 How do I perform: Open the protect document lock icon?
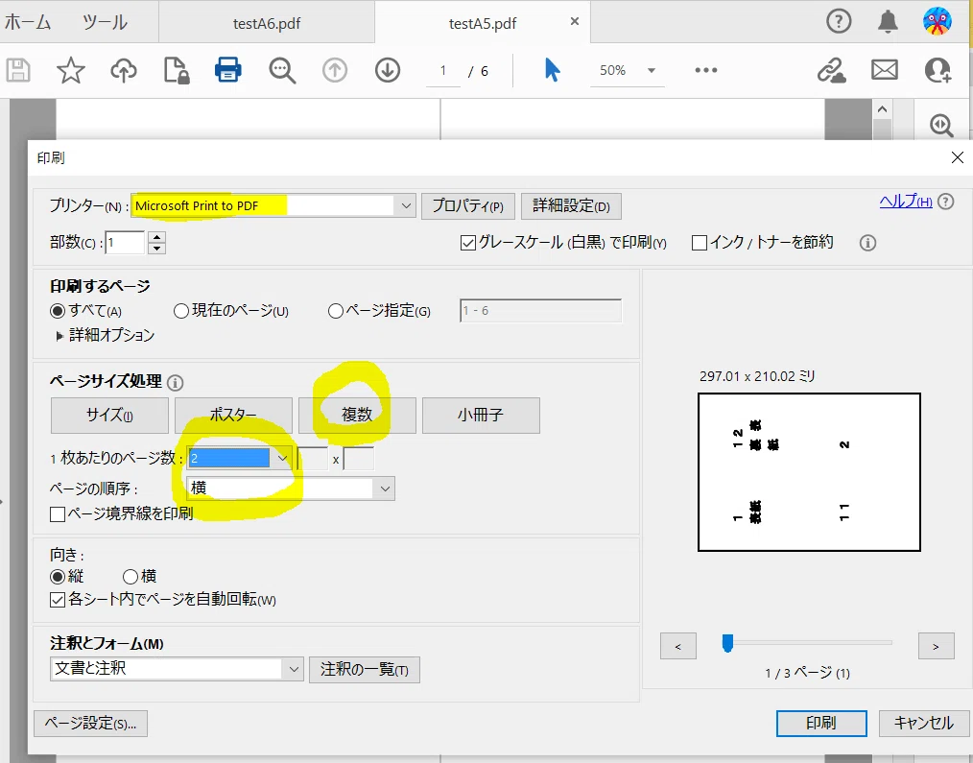coord(177,70)
